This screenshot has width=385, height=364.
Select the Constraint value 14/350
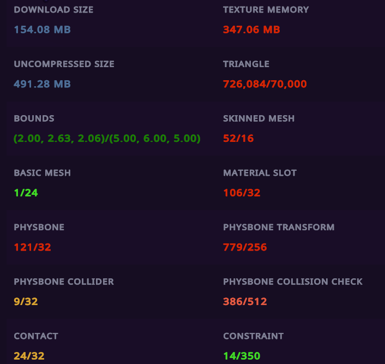tap(242, 356)
